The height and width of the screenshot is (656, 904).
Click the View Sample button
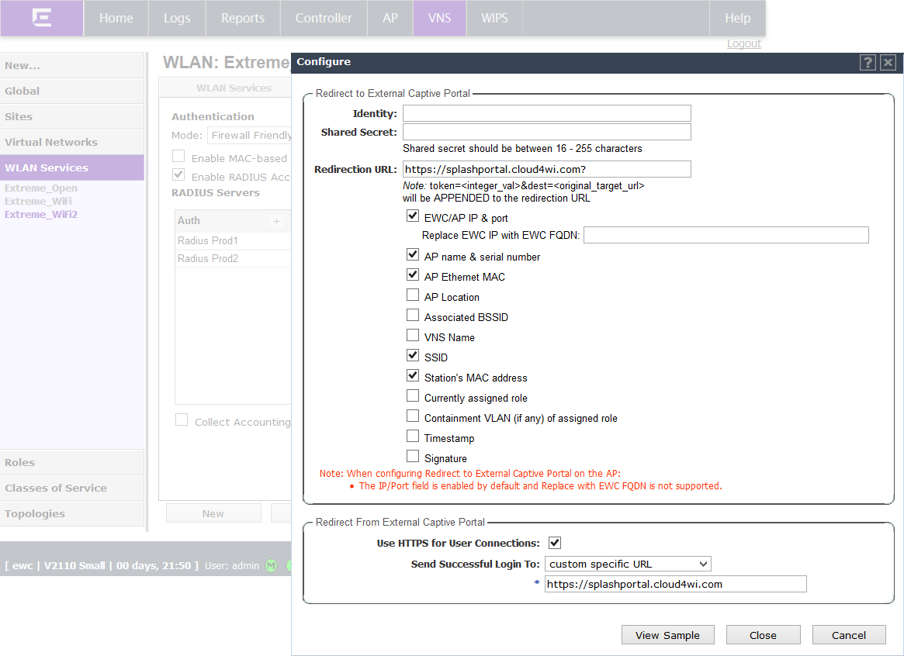tap(667, 635)
